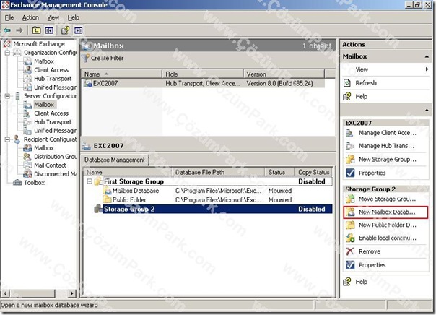Click the Move Storage Group icon
The width and height of the screenshot is (436, 315).
350,199
